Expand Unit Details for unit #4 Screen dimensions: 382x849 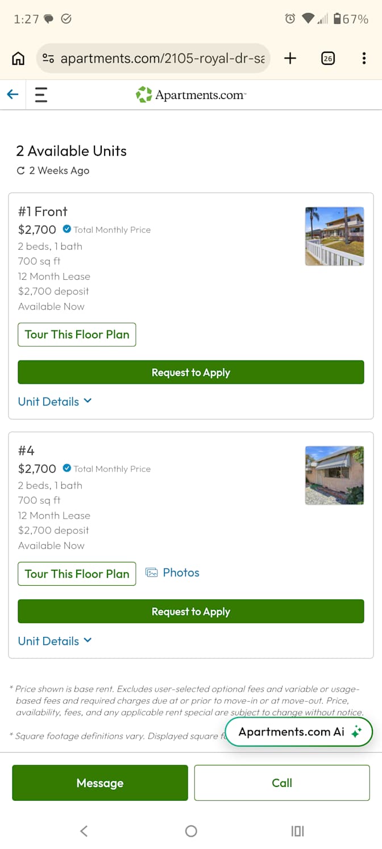coord(55,641)
